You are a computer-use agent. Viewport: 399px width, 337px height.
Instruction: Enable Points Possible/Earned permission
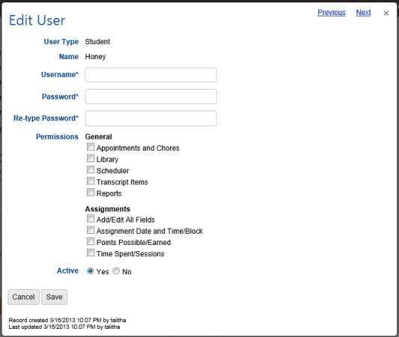91,241
